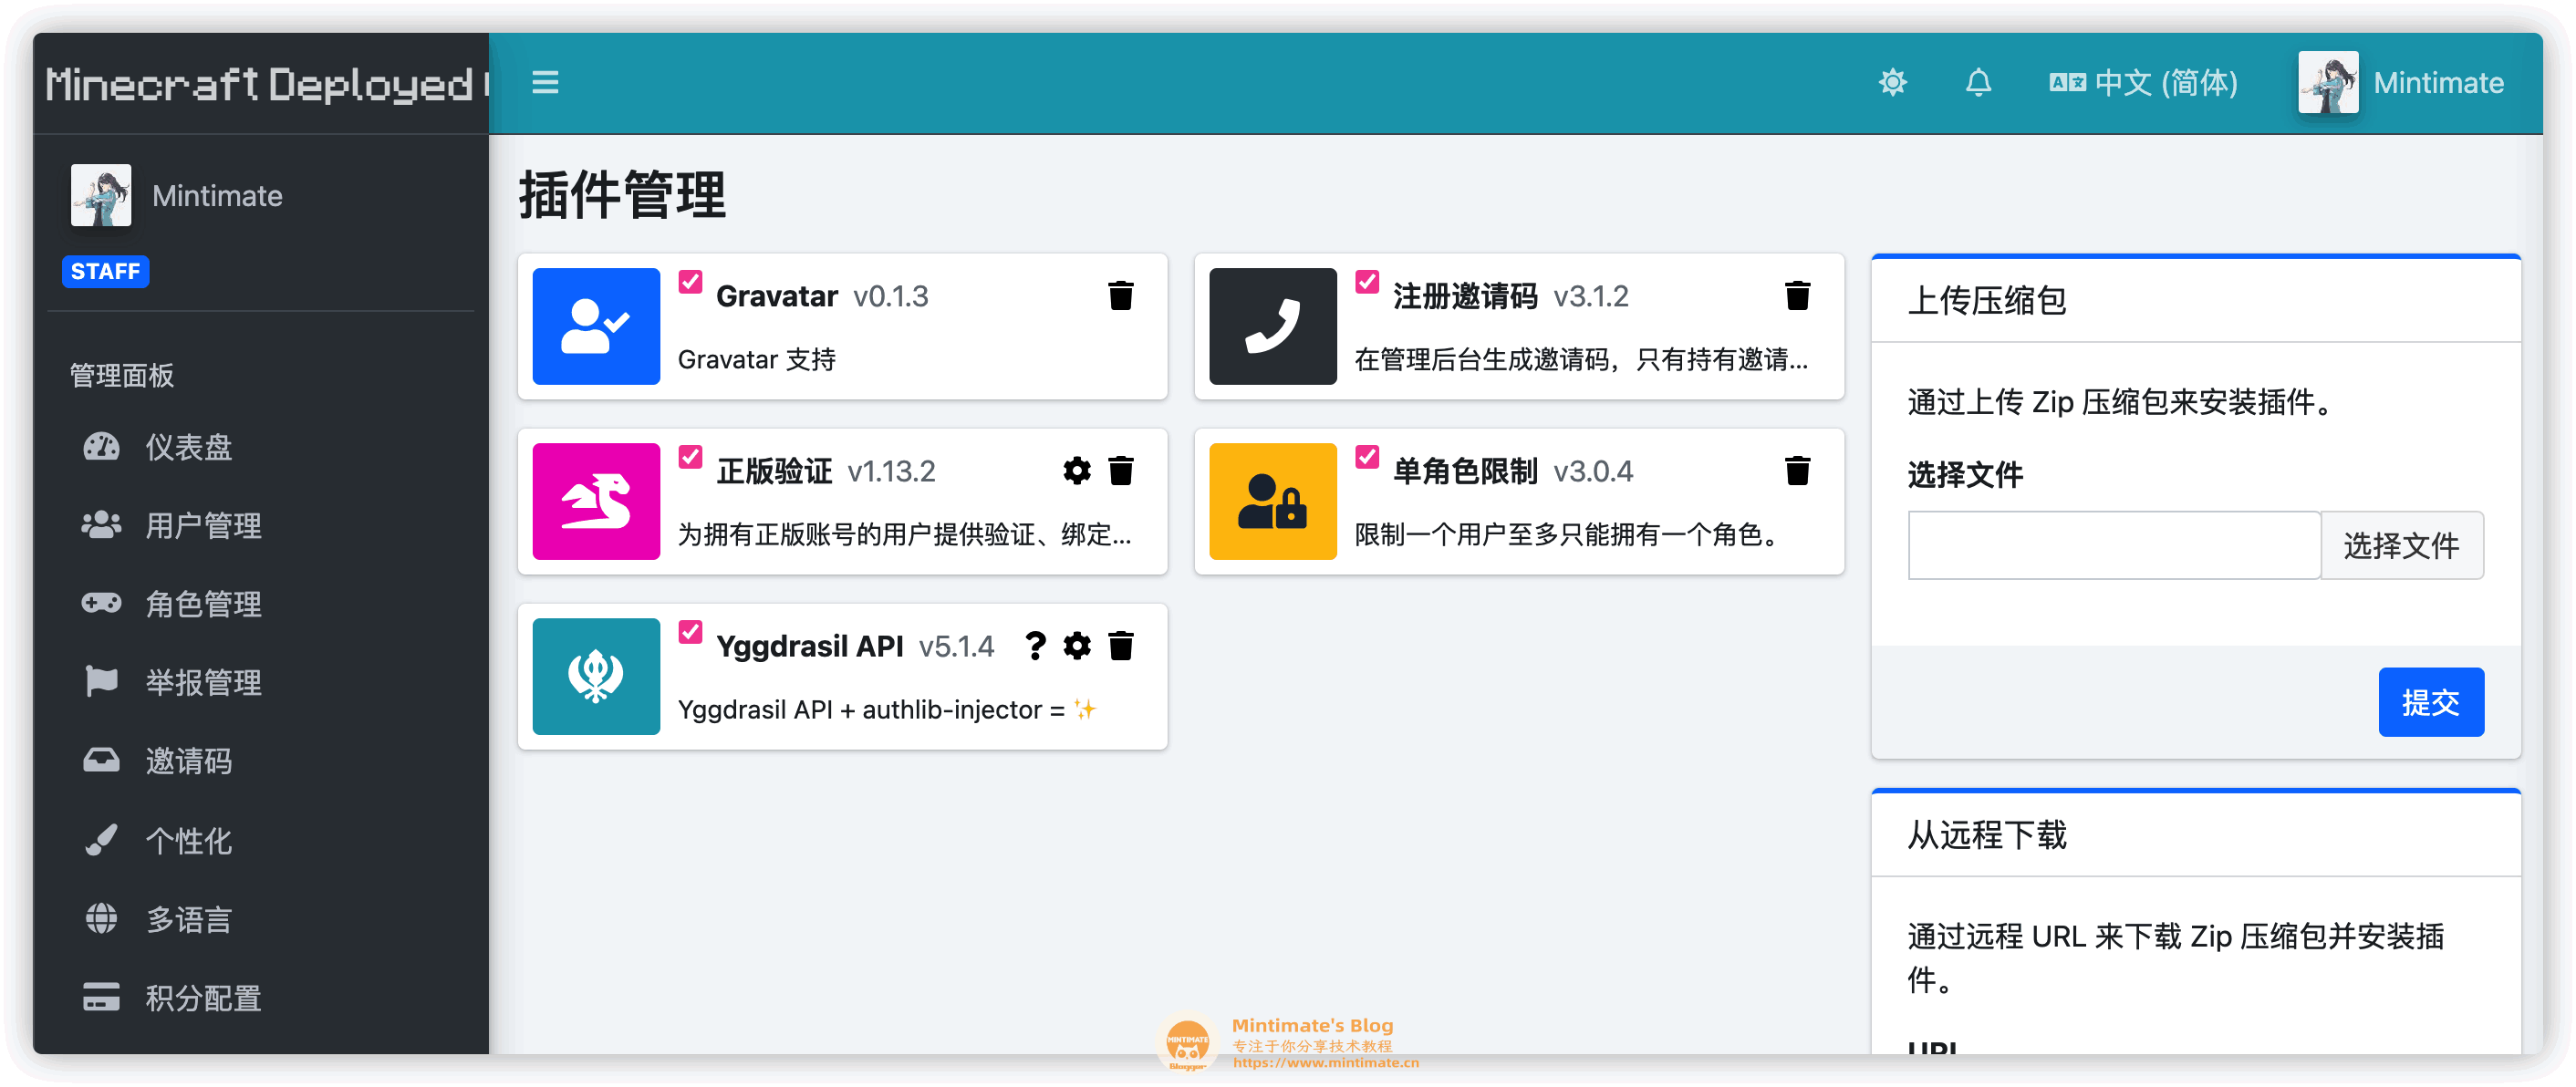Click the 单角色限制 plugin title
The image size is (2576, 1087).
[x=1464, y=471]
